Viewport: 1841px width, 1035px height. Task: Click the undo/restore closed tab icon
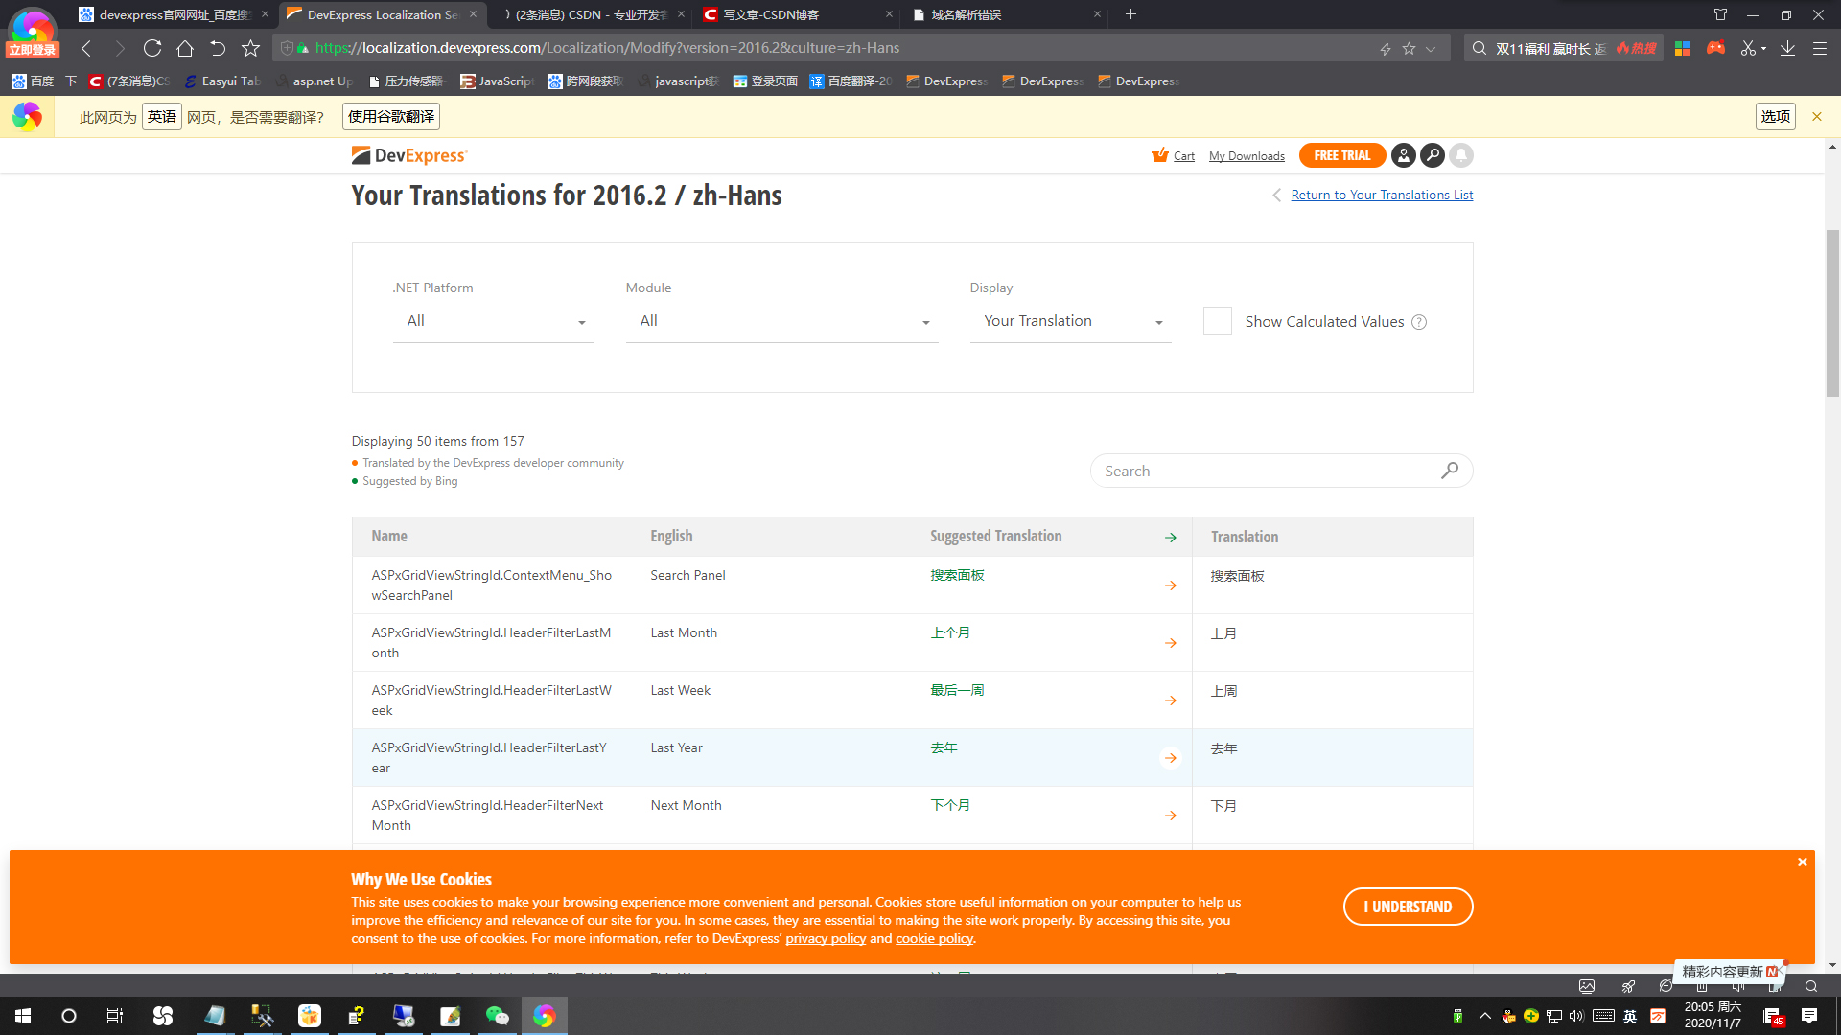218,48
